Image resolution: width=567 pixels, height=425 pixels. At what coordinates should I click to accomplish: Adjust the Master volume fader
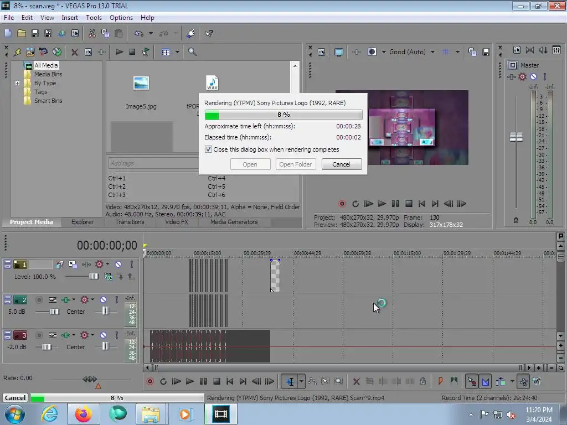(x=516, y=137)
